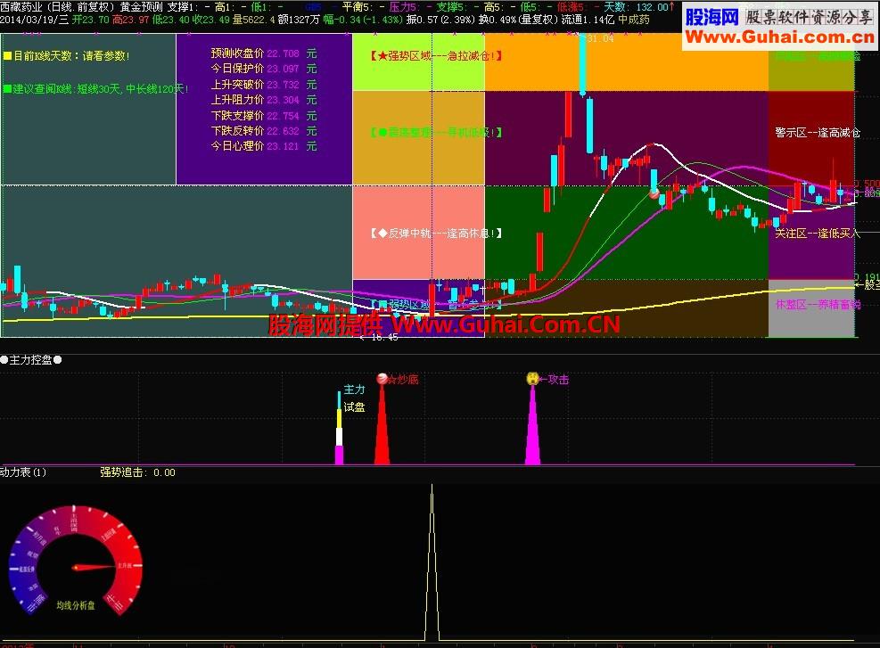Screen dimensions: 880x648
Task: Click the 牛市 segment of the gauge
Action: (116, 603)
